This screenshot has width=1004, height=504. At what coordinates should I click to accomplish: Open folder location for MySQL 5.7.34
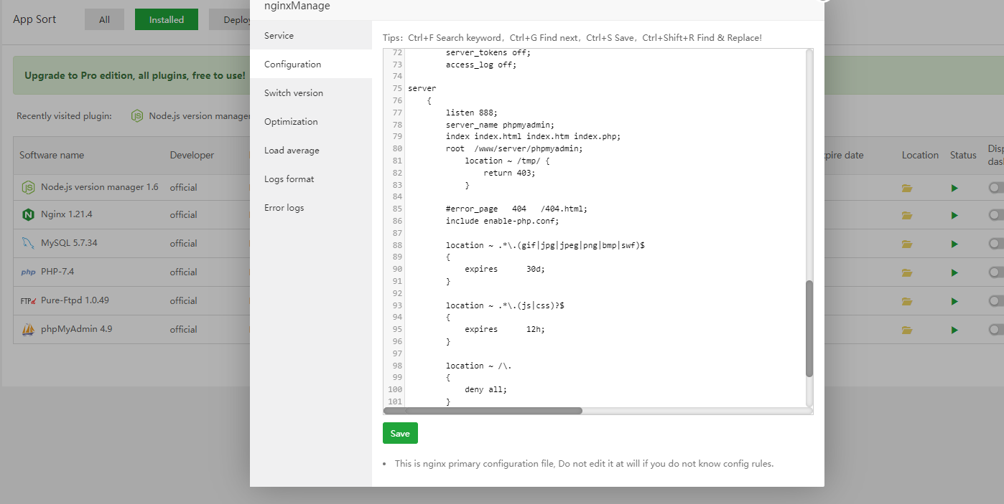(907, 244)
